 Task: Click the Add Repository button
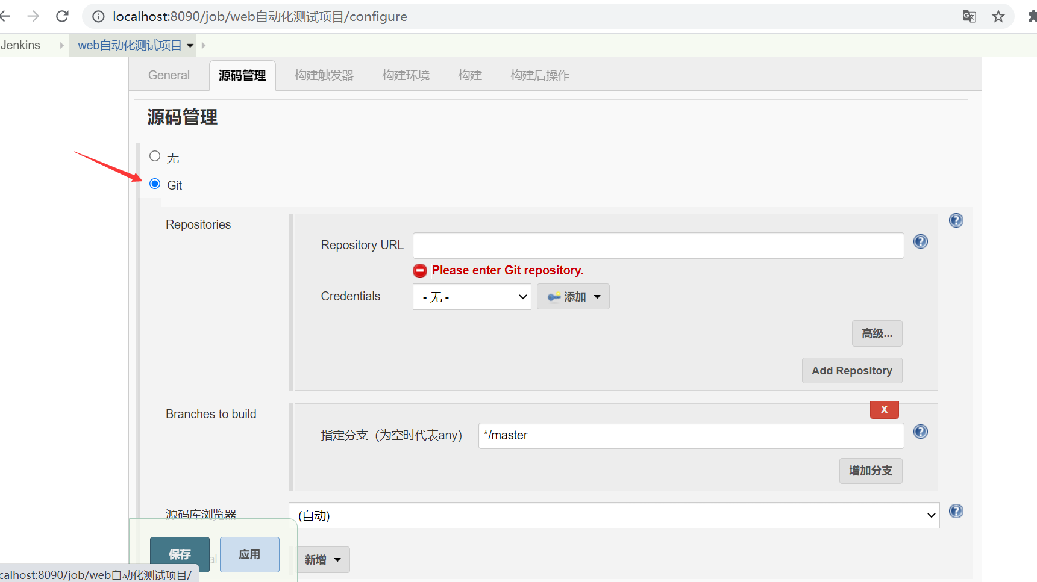click(x=852, y=371)
